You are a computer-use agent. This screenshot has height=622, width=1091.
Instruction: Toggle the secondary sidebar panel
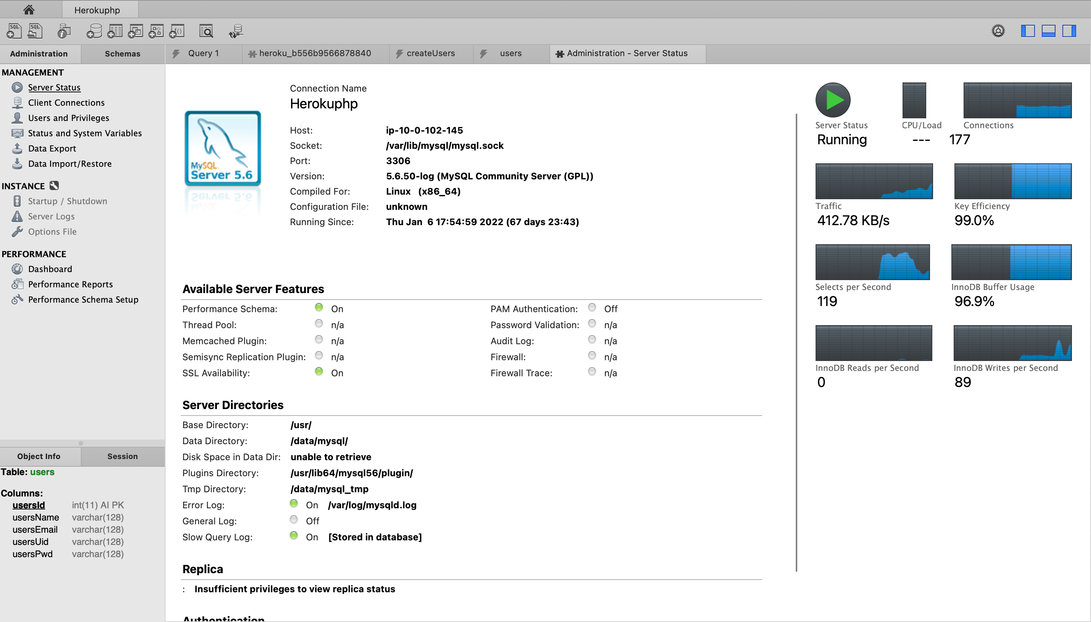point(1069,31)
